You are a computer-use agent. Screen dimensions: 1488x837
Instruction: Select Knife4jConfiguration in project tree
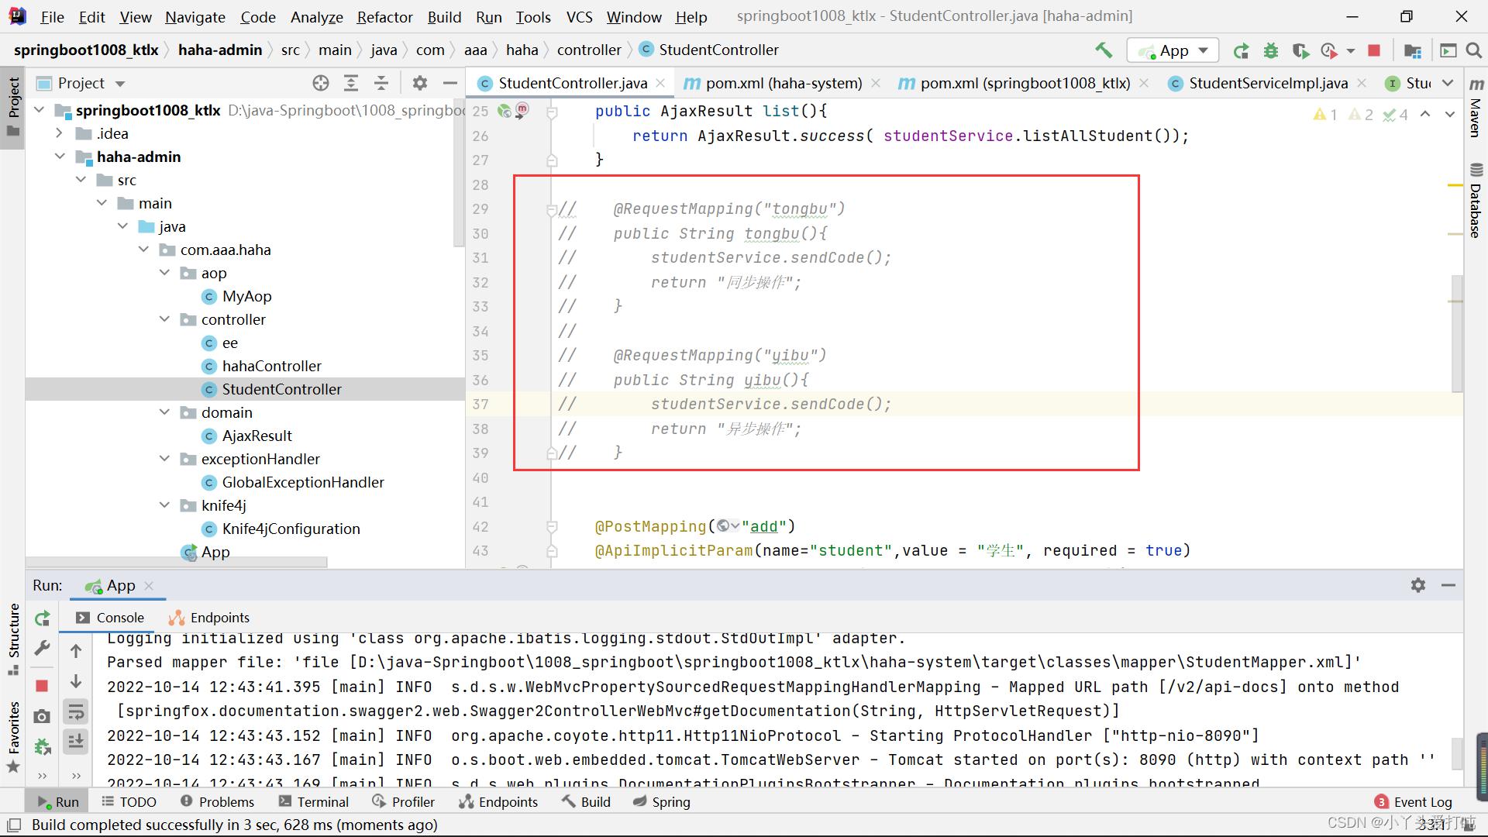[291, 529]
